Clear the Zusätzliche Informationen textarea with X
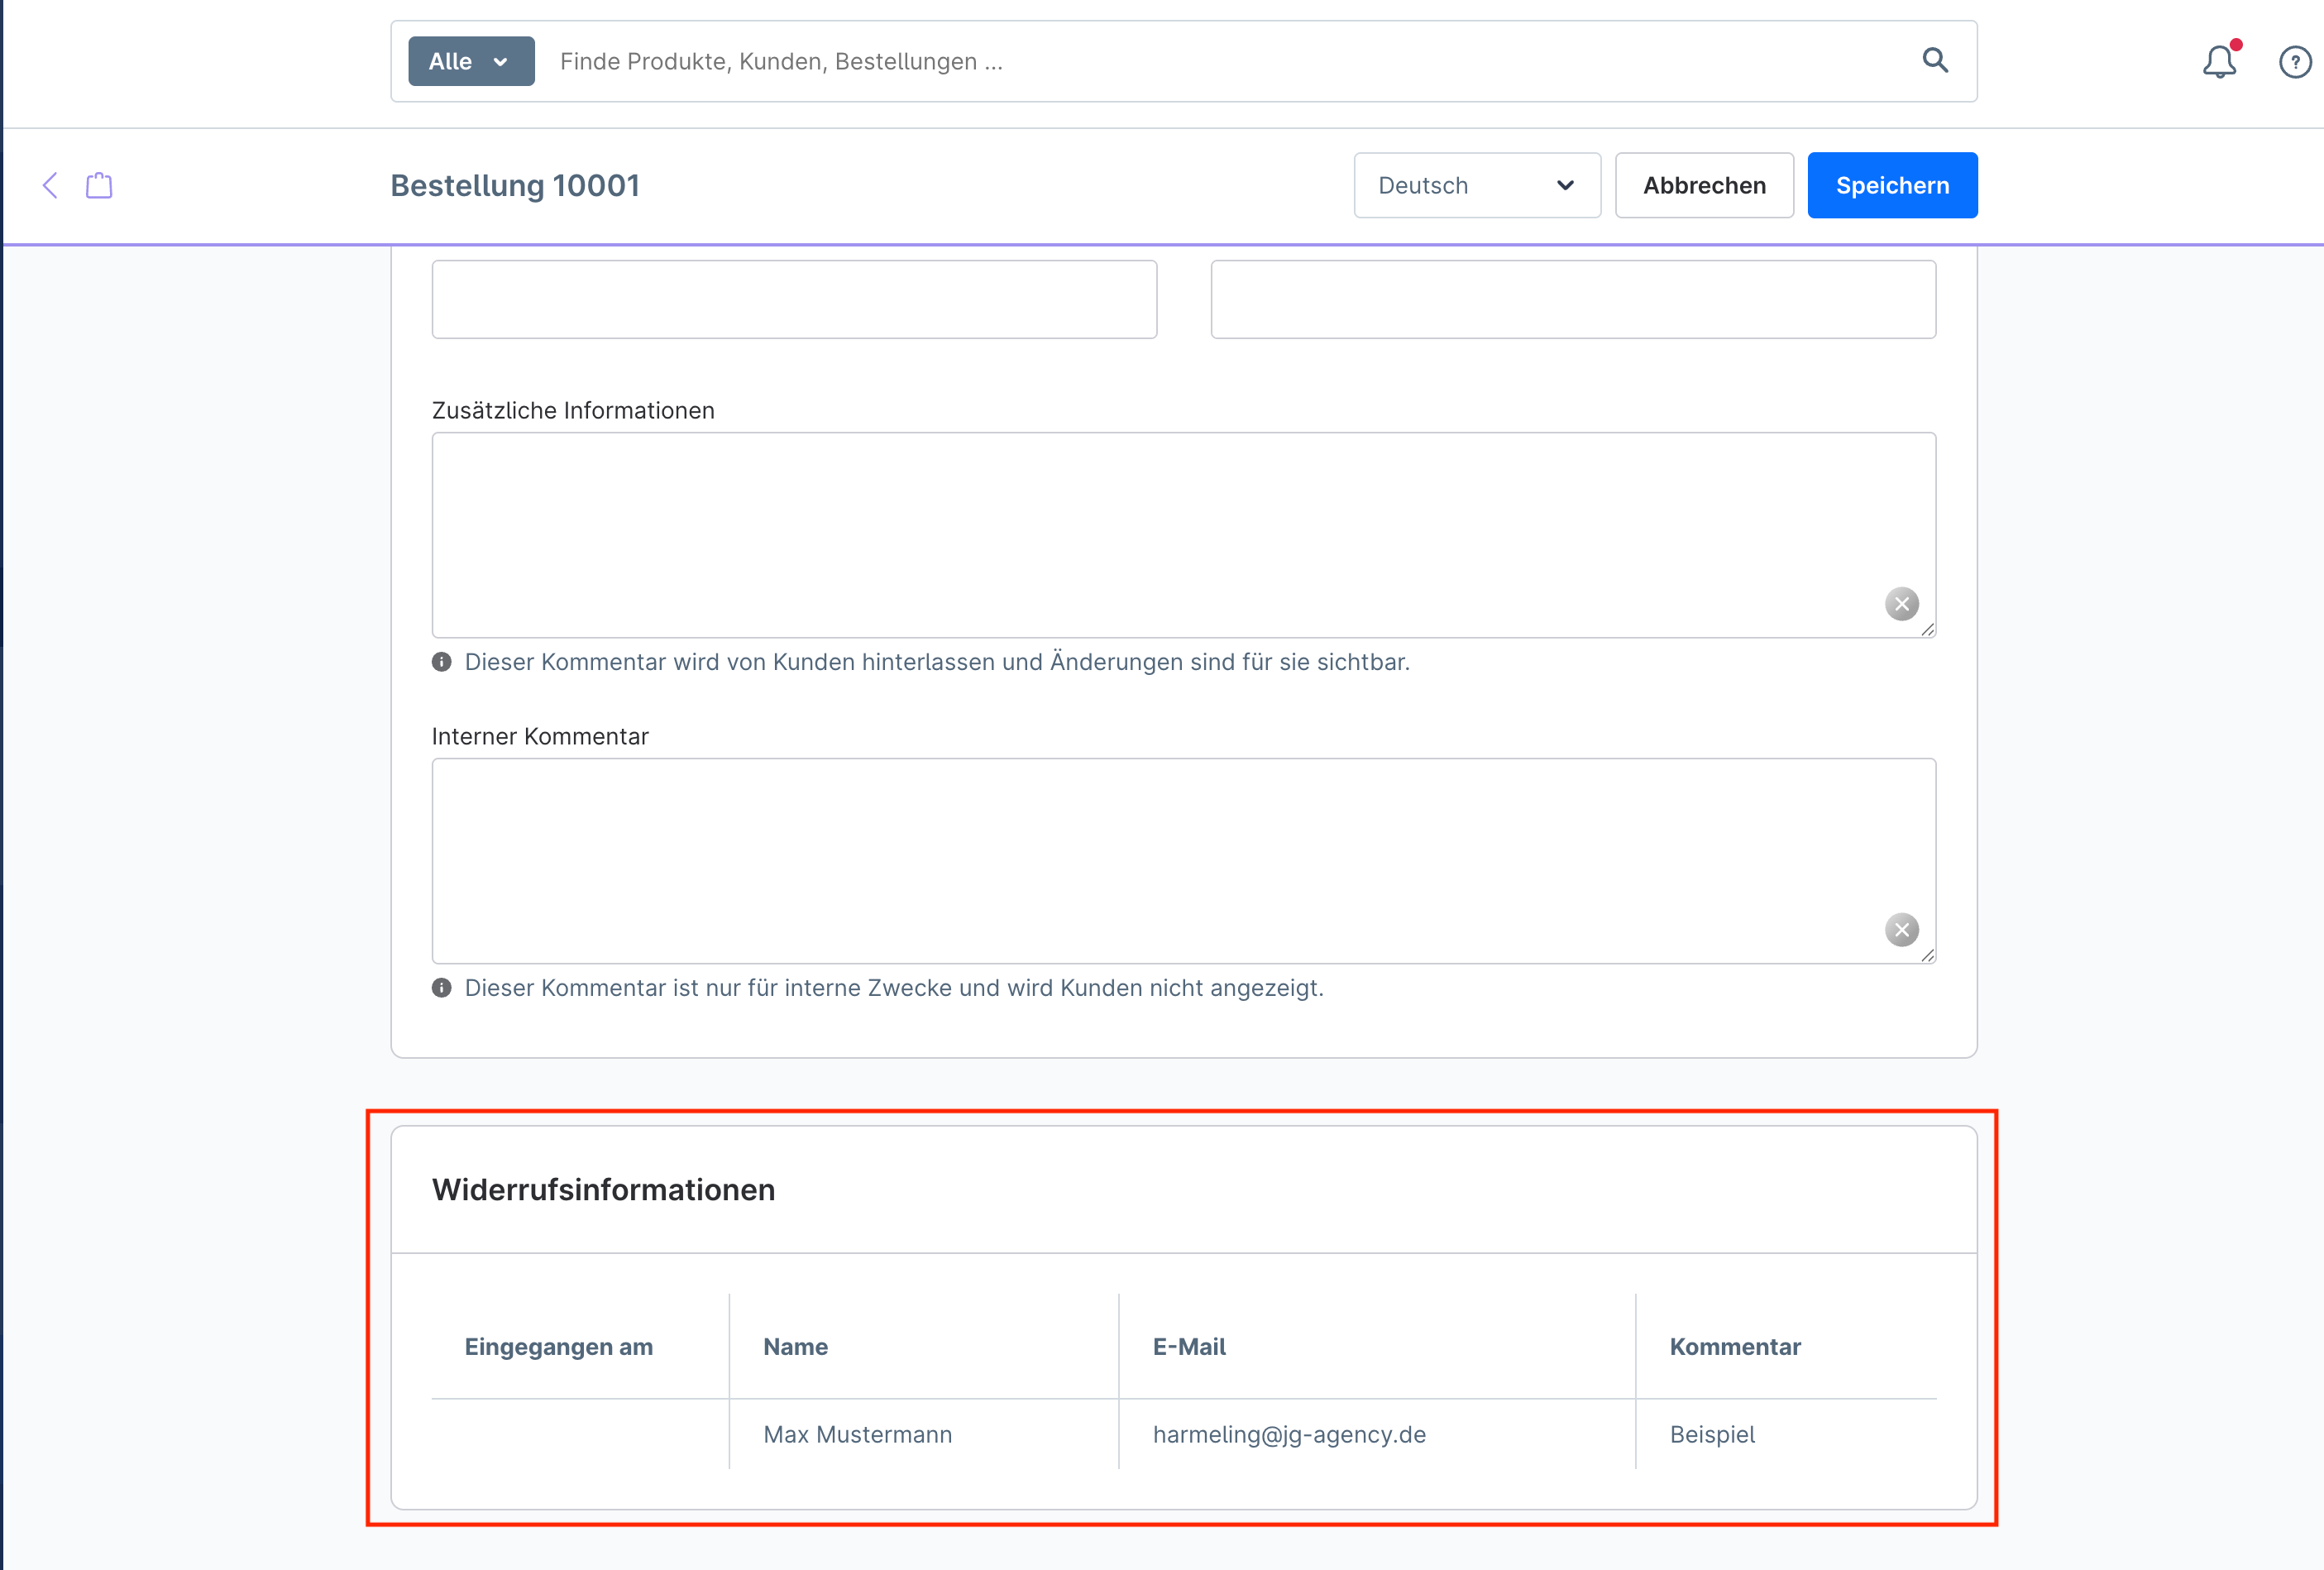This screenshot has height=1570, width=2324. click(1901, 604)
